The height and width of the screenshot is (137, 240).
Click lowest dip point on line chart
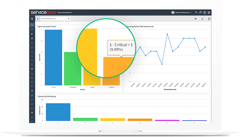click(162, 64)
